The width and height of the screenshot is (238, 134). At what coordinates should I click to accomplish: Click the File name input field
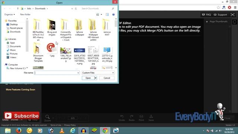[x=55, y=73]
